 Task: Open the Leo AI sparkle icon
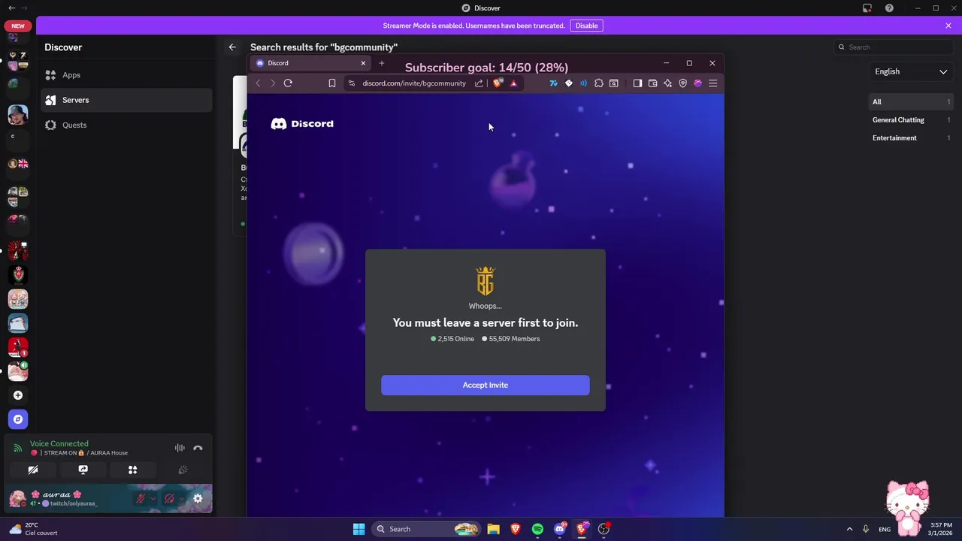(x=667, y=83)
